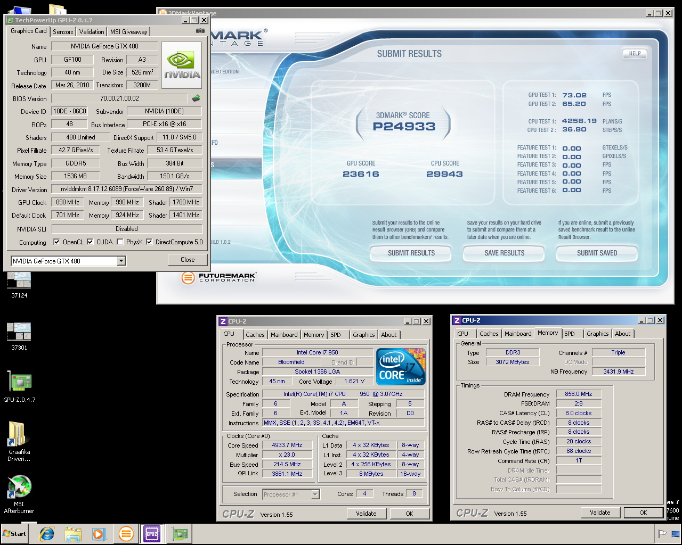682x545 pixels.
Task: Click the Futuremark Corporation logo
Action: tap(219, 277)
